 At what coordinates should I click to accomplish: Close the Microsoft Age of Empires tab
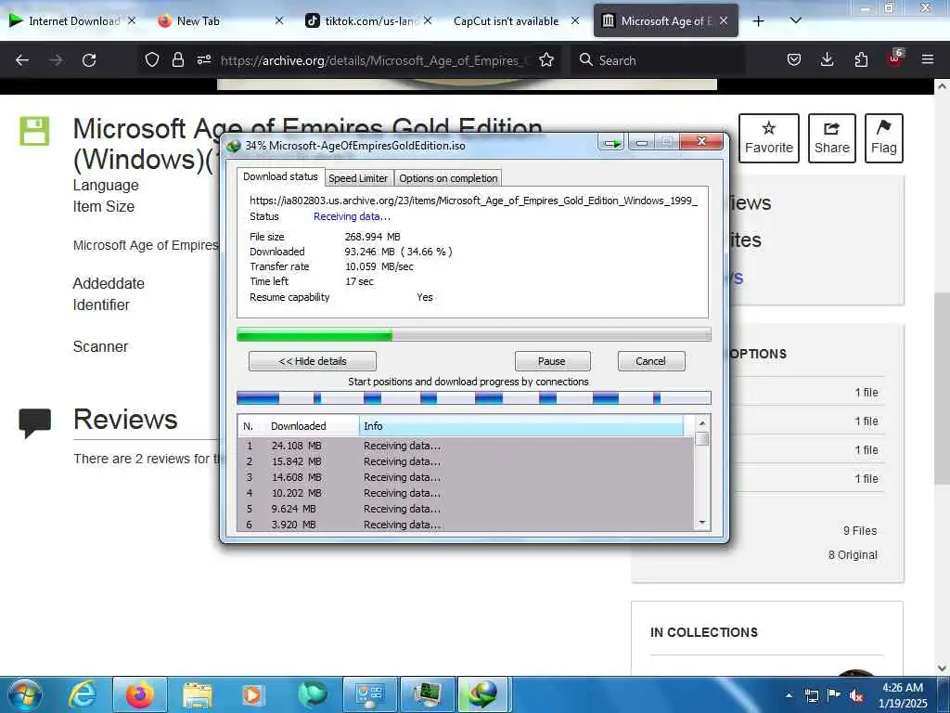(724, 20)
